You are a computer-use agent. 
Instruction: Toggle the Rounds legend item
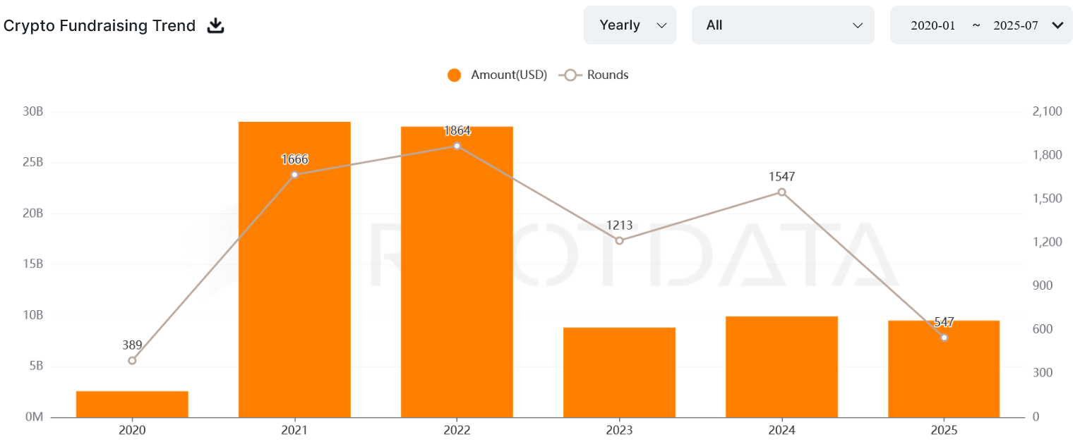(608, 75)
